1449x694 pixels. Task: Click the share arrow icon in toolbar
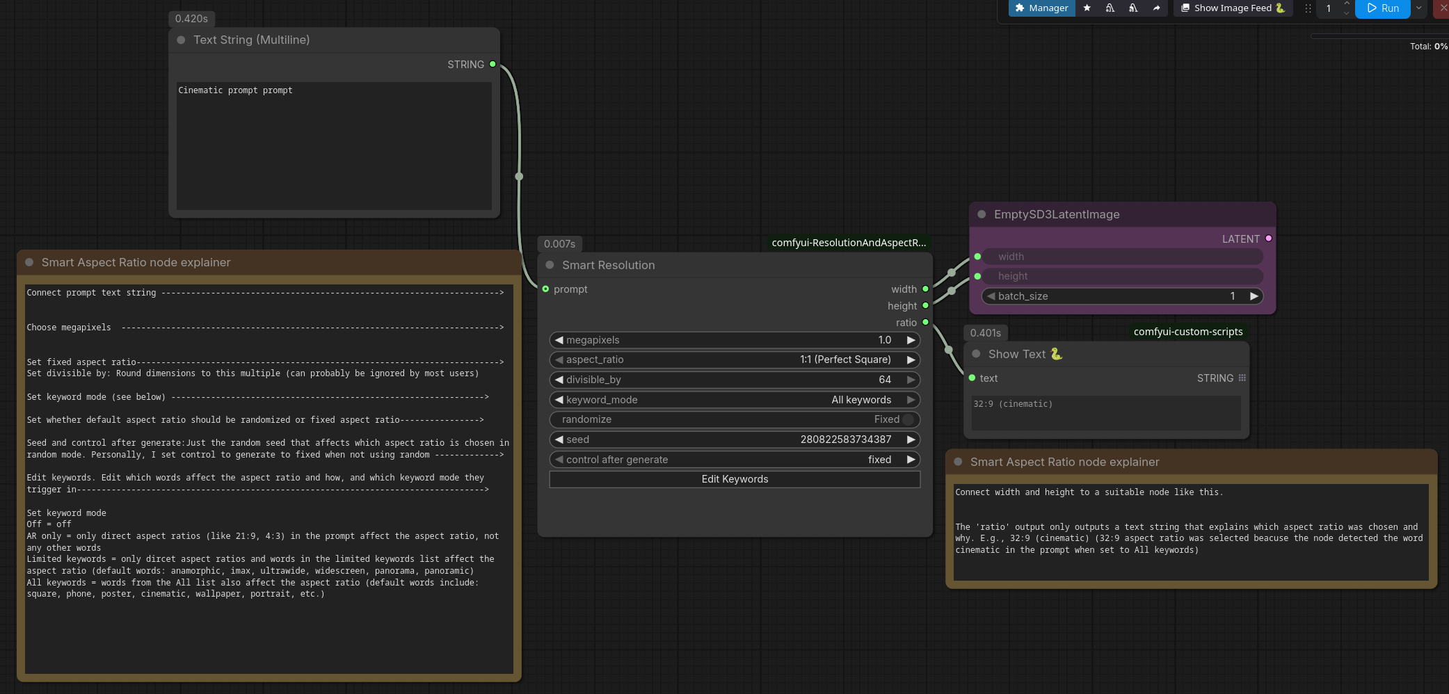click(x=1156, y=8)
